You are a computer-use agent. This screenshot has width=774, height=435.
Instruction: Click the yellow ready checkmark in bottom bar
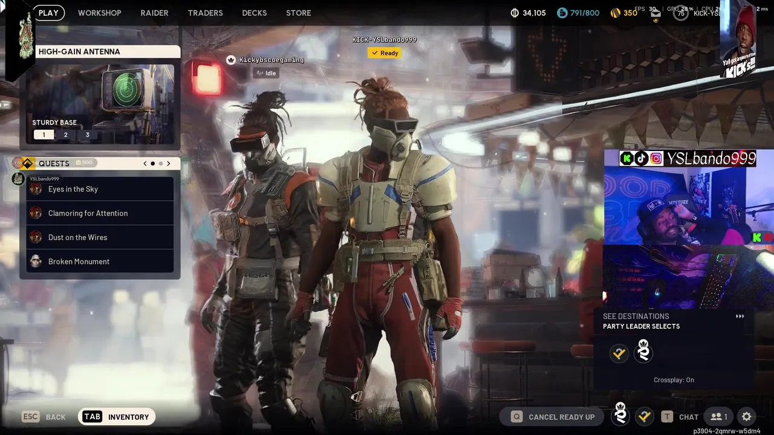[645, 417]
